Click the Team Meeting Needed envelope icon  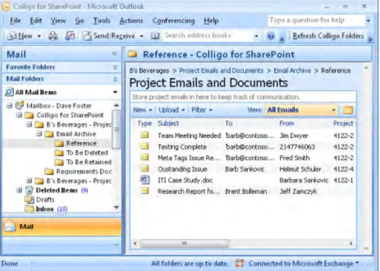point(145,135)
